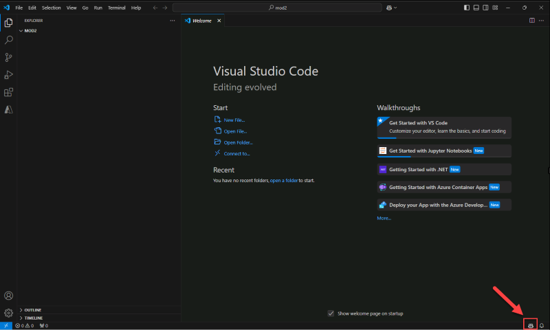Open notifications bell in status bar

click(542, 325)
